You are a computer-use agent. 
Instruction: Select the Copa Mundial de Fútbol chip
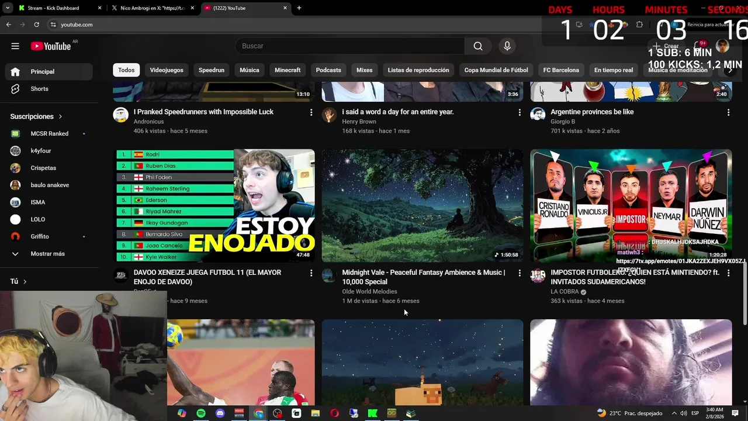tap(496, 70)
